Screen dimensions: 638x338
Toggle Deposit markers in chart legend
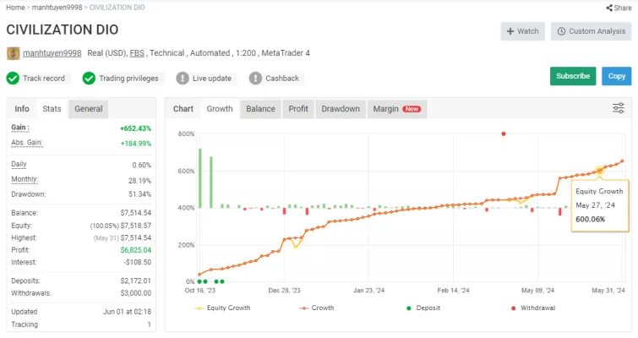[x=423, y=308]
